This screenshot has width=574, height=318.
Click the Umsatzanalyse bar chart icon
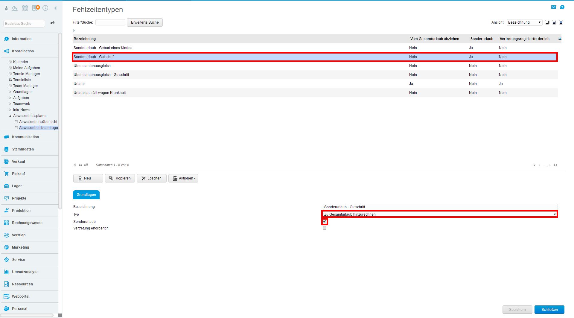7,272
